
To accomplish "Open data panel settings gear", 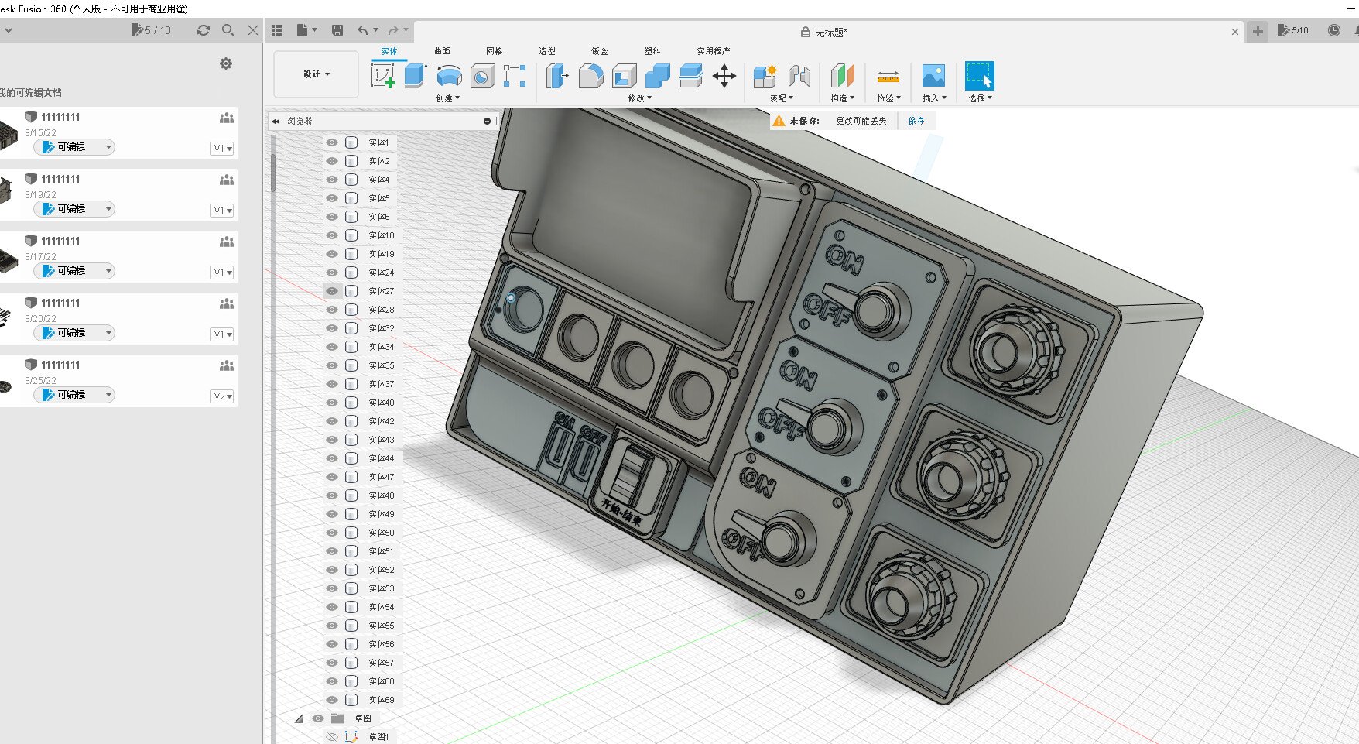I will 226,63.
